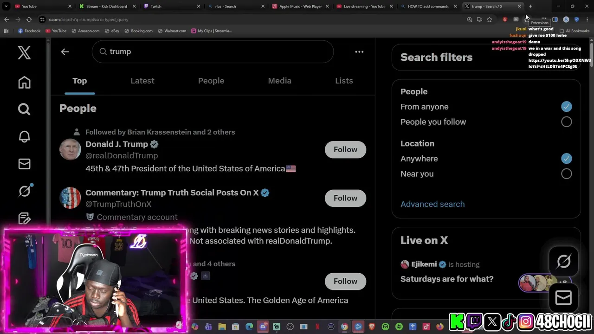The image size is (594, 334).
Task: Open the Extensions puzzle icon
Action: (527, 19)
